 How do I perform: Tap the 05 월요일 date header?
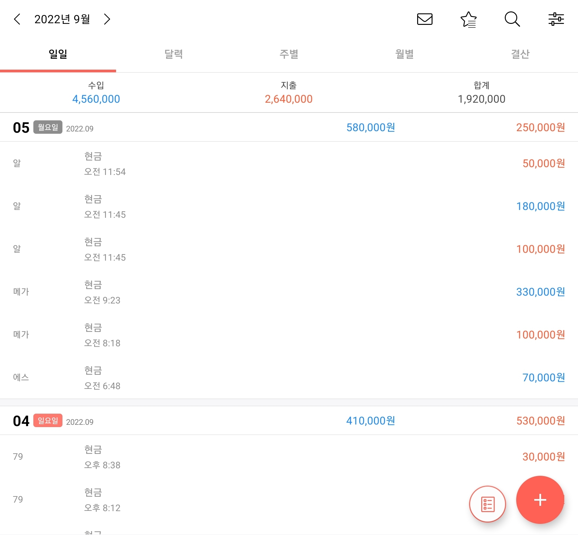pos(289,127)
